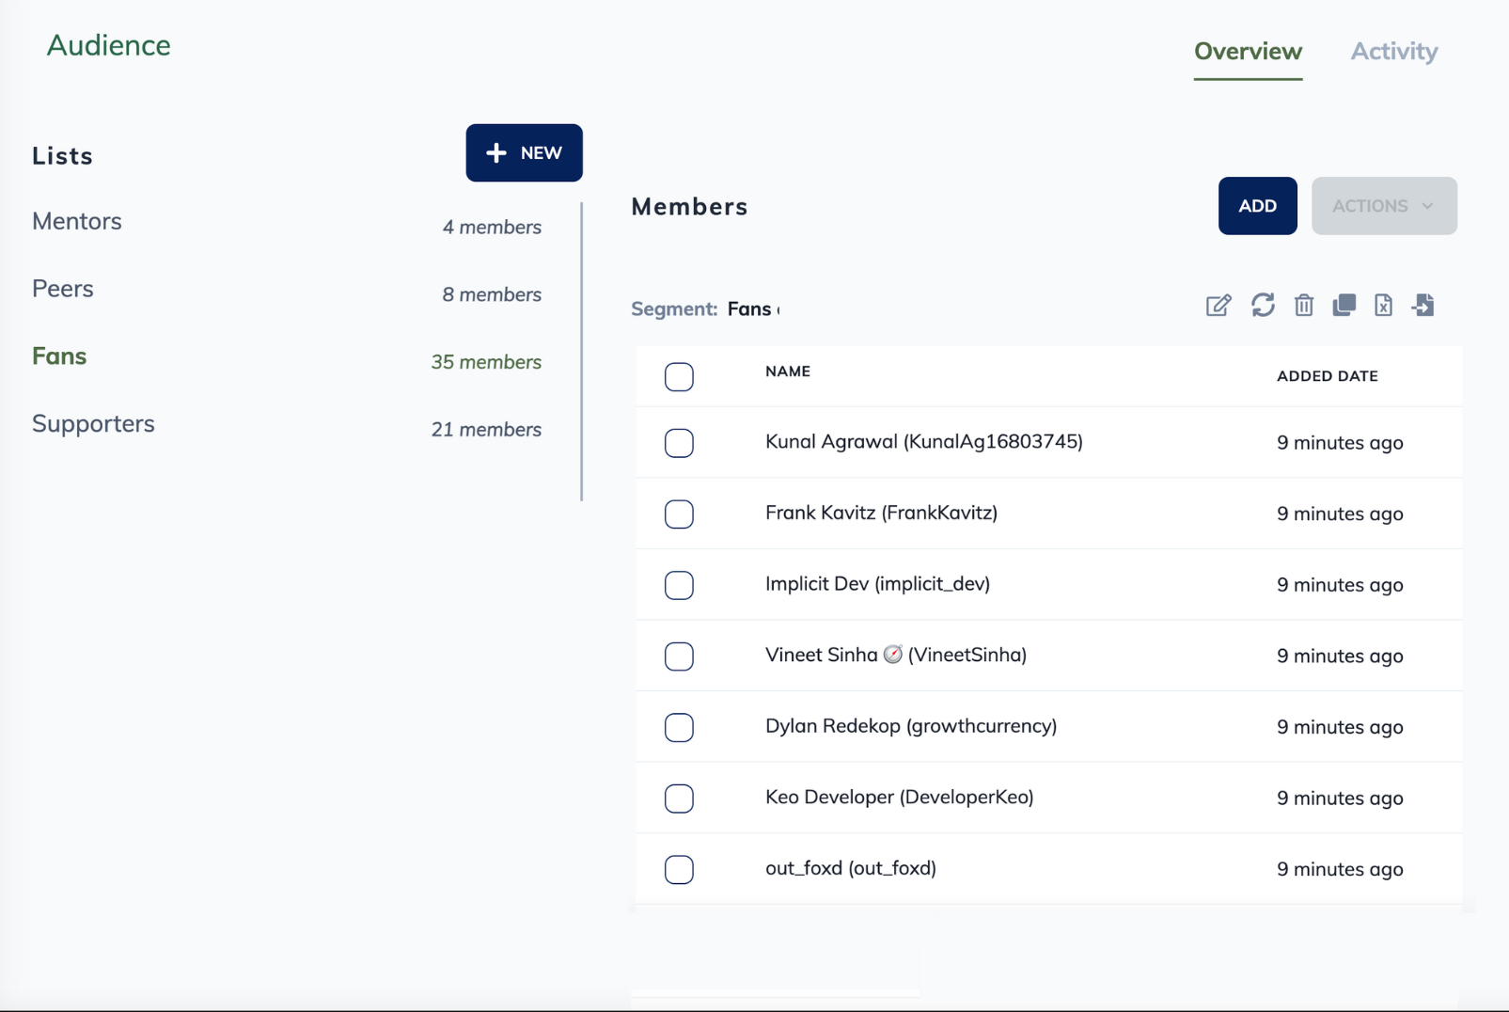The width and height of the screenshot is (1509, 1012).
Task: Select all members via header checkbox
Action: coord(679,377)
